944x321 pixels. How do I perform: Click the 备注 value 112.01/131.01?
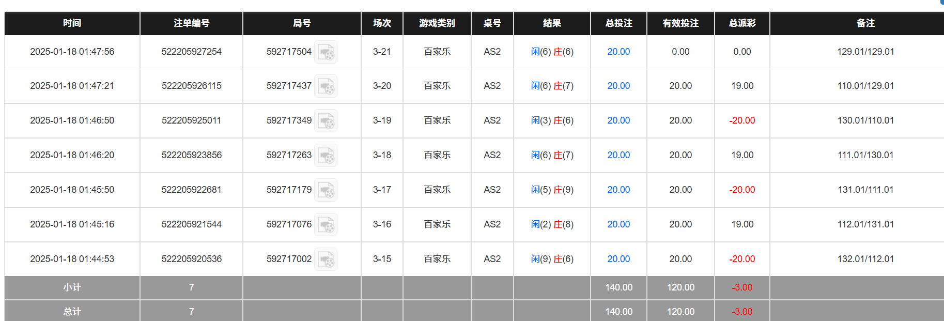pos(865,224)
